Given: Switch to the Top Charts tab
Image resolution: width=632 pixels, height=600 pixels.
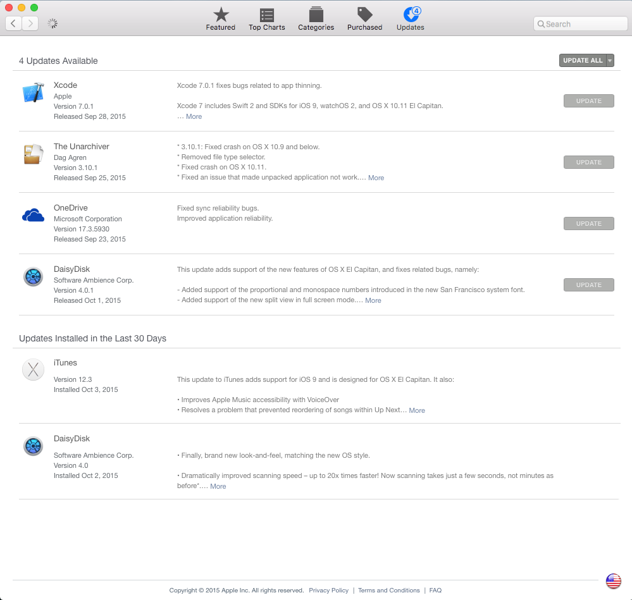Looking at the screenshot, I should click(266, 19).
